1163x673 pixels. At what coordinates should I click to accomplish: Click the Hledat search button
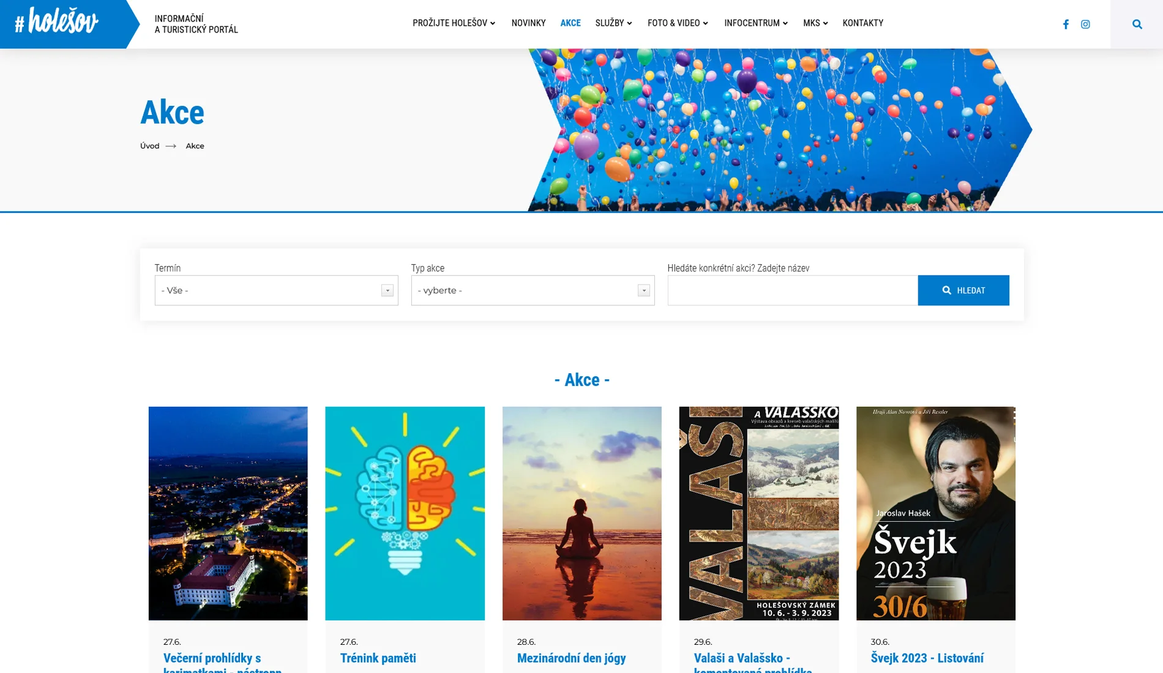tap(963, 290)
